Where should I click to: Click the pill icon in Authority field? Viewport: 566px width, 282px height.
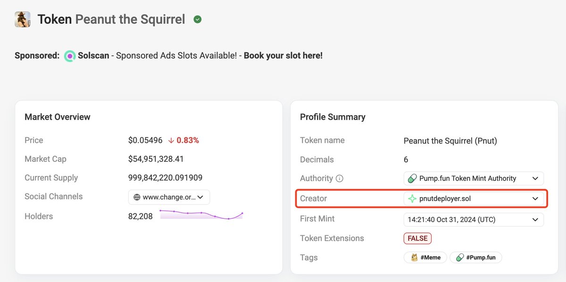[412, 179]
